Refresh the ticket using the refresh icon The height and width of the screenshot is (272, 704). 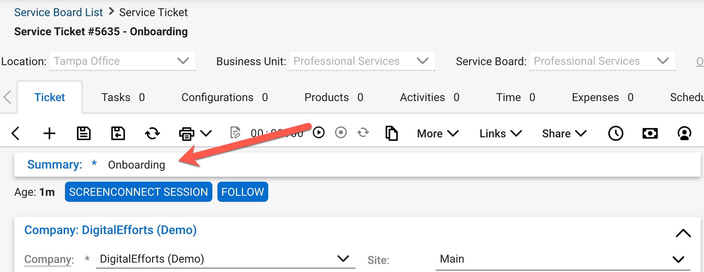(x=152, y=133)
